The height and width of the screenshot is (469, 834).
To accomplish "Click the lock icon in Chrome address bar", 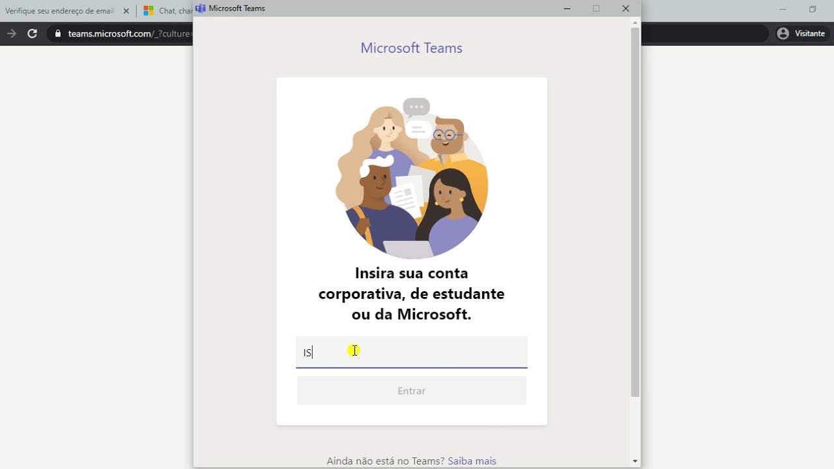I will [x=57, y=34].
